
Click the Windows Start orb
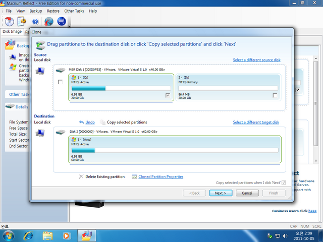pos(9,236)
